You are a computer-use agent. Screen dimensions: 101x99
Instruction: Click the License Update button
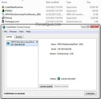pyautogui.click(x=46, y=86)
